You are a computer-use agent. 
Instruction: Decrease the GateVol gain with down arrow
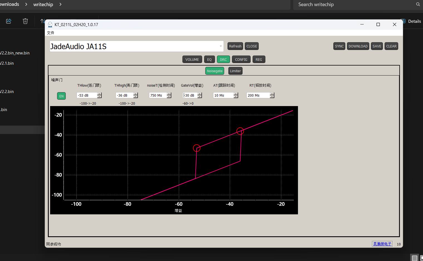pos(200,97)
